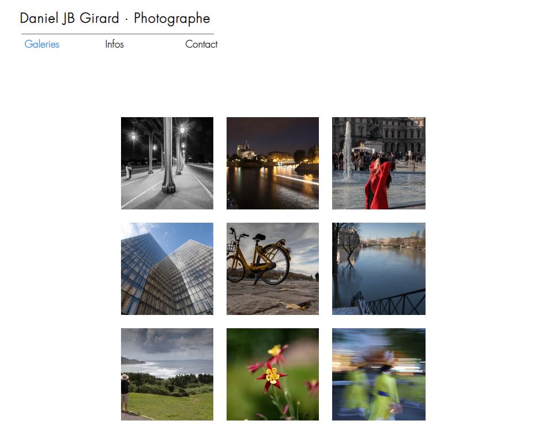The image size is (551, 431).
Task: Select the thumbnail with light trails on water
Action: click(272, 164)
